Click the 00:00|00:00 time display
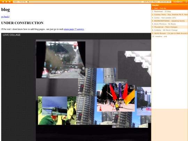The height and width of the screenshot is (141, 188). (x=165, y=2)
